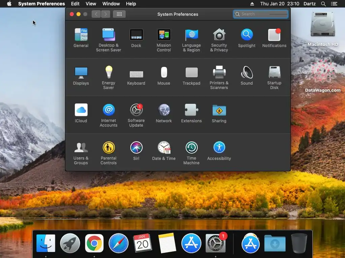Viewport: 345px width, 258px height.
Task: Open Startup Disk preferences
Action: coord(274,78)
